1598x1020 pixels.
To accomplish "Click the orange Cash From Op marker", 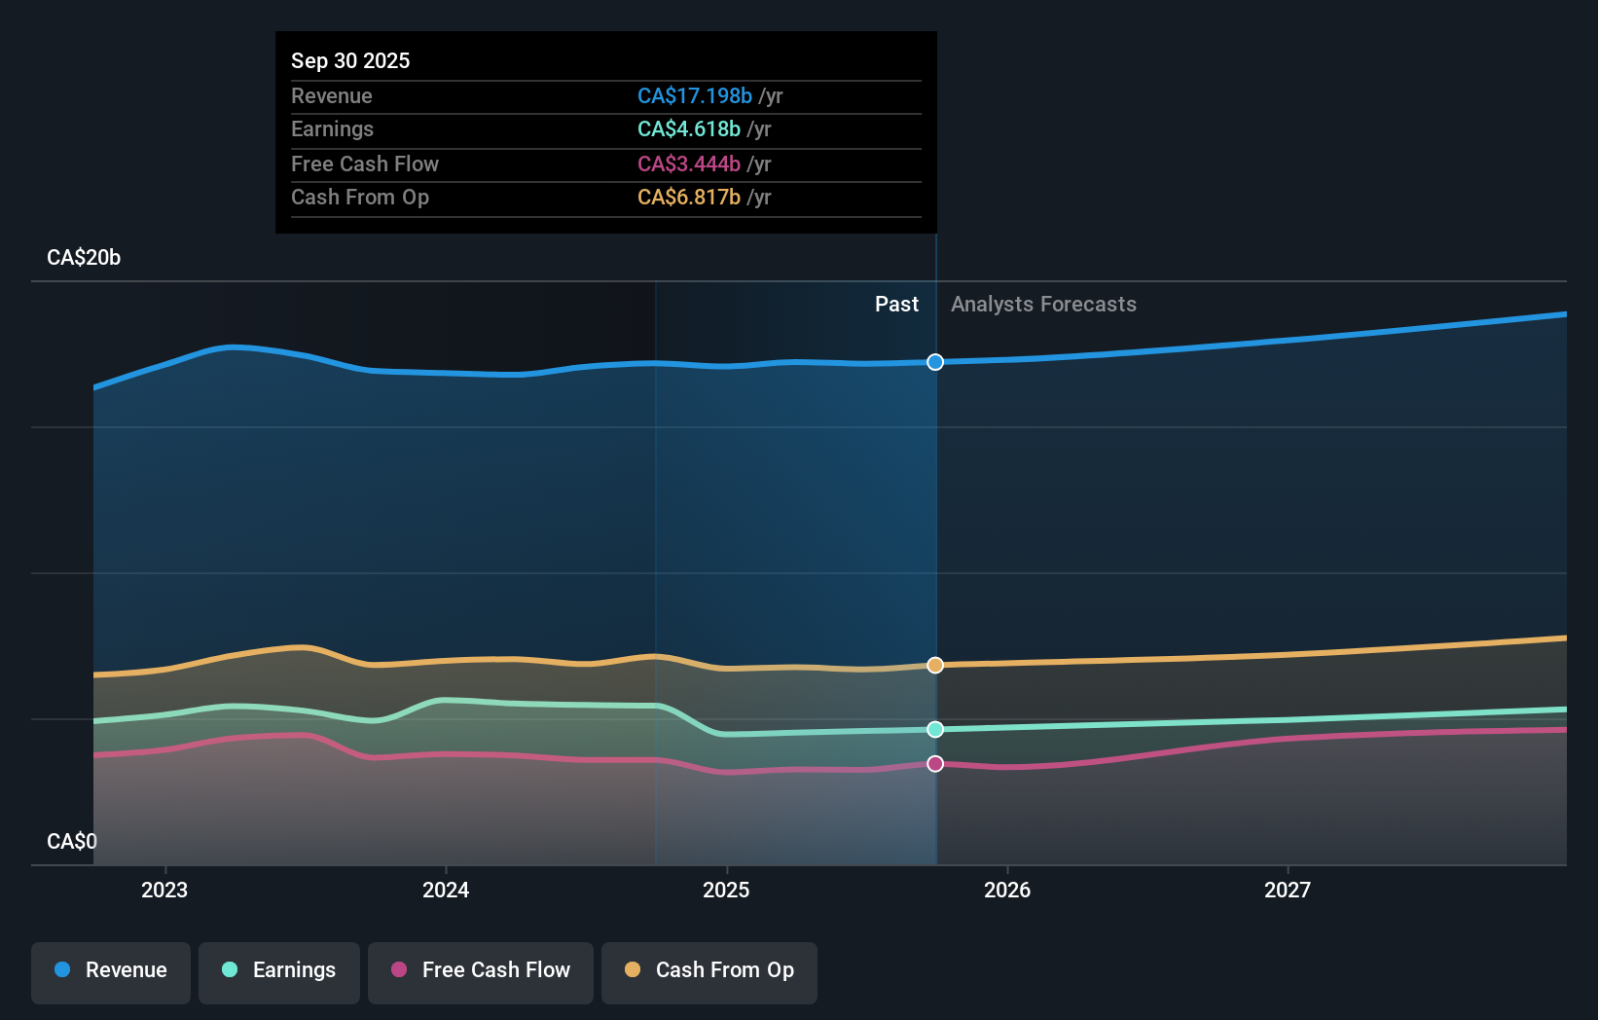I will coord(935,665).
